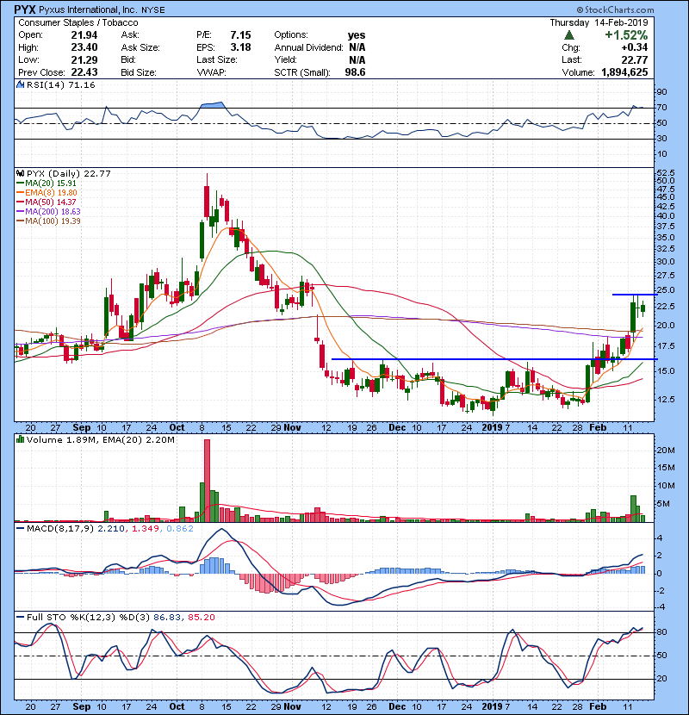Click the P/E value 7.15
Screen dimensions: 689x715
click(240, 35)
